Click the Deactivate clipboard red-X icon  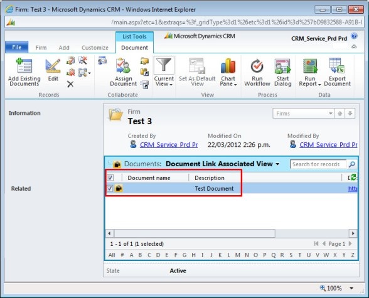(x=70, y=72)
